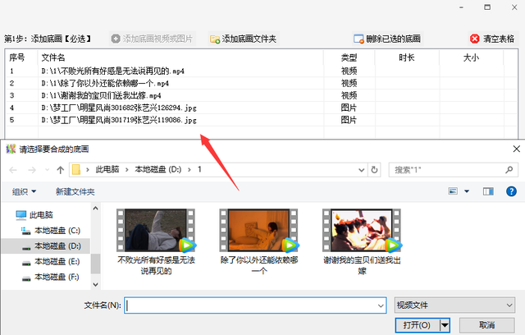This screenshot has width=525, height=335.
Task: Click the search magnifier icon
Action: [x=509, y=170]
